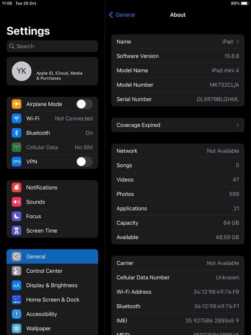Screen dimensions: 251x335
Task: Open Notifications settings
Action: tap(52, 188)
